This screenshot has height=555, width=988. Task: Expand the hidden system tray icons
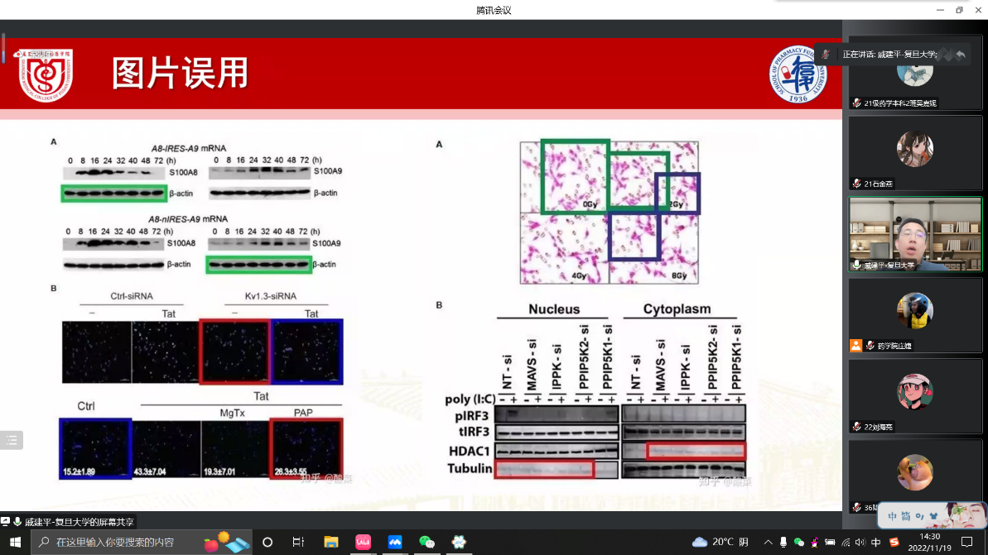(767, 542)
